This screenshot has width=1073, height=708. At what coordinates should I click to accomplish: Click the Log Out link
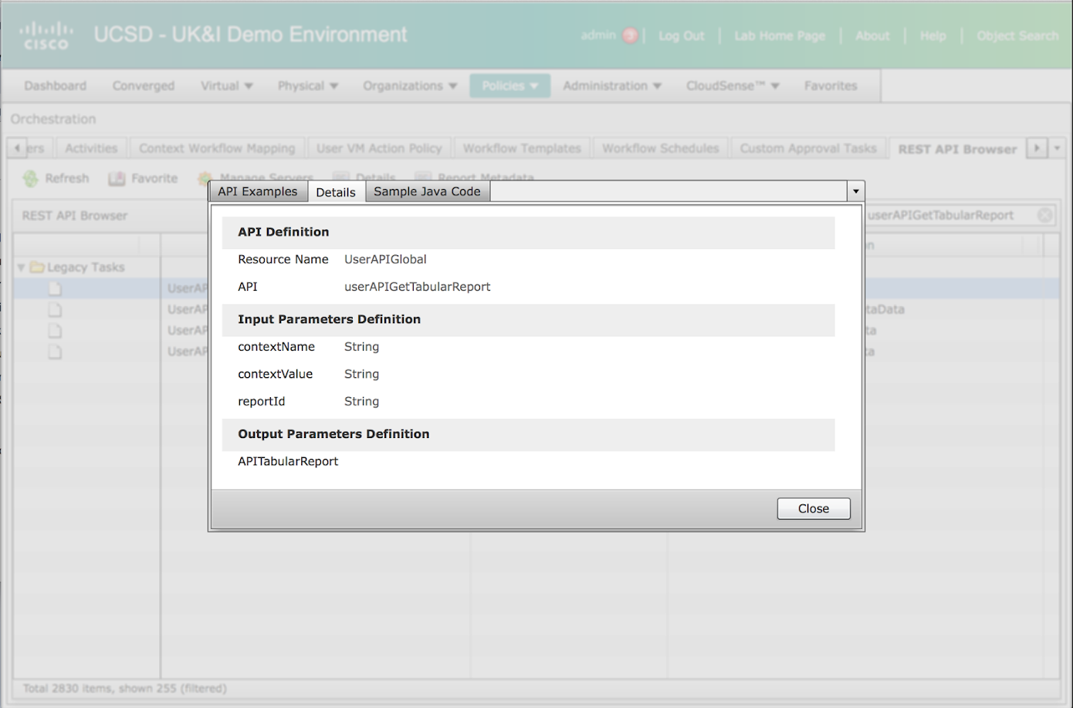(681, 35)
